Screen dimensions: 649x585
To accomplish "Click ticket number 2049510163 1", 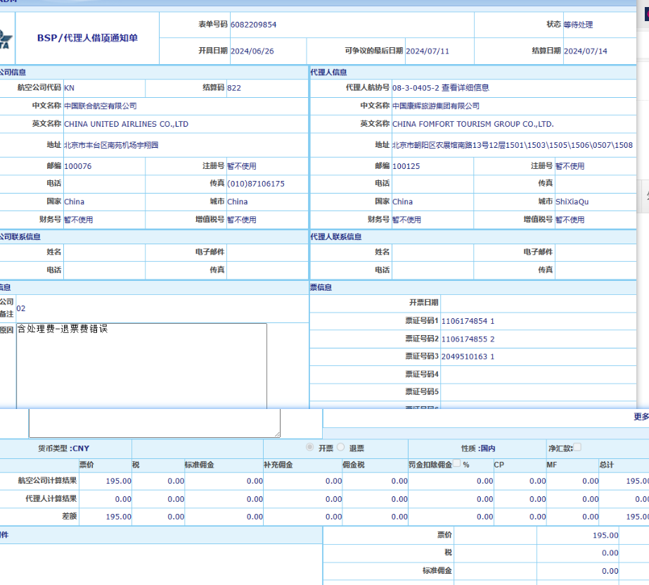I will click(x=468, y=357).
